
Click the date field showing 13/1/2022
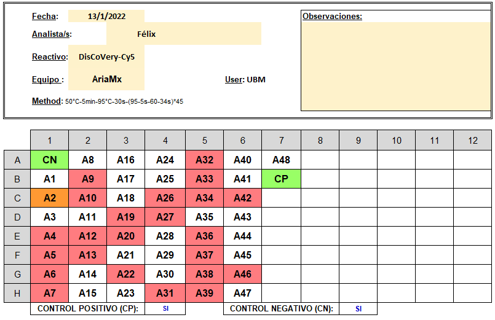(106, 16)
